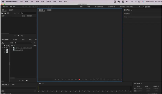Sort files by the 名称 column header
This screenshot has height=94, width=162.
[3, 16]
